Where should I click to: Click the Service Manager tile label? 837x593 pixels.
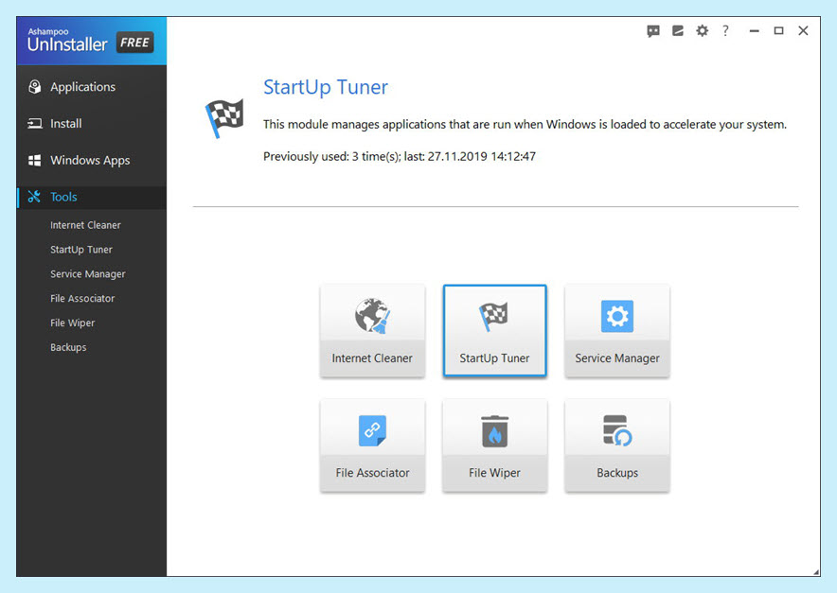tap(617, 358)
